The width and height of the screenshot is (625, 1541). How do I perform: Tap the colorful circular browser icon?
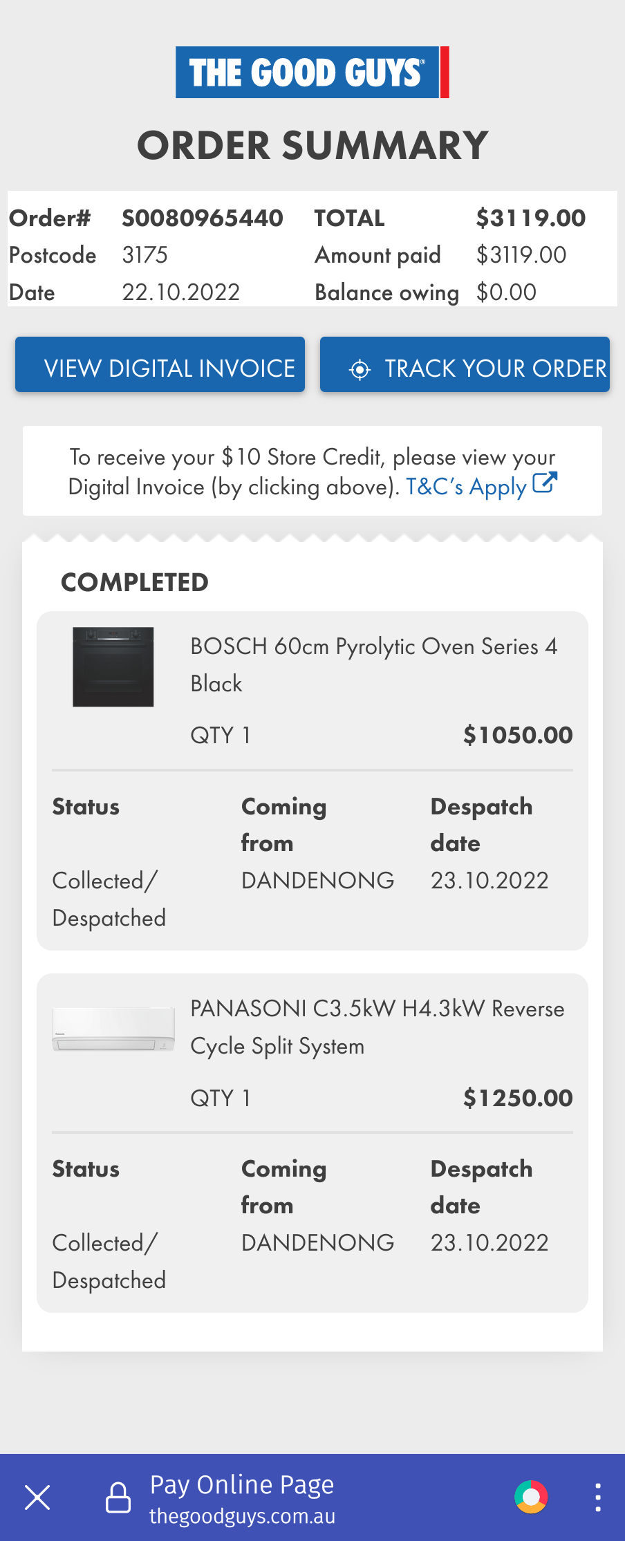coord(531,1497)
